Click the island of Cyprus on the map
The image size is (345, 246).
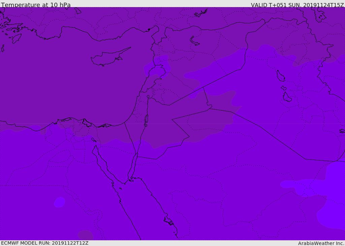(x=110, y=57)
